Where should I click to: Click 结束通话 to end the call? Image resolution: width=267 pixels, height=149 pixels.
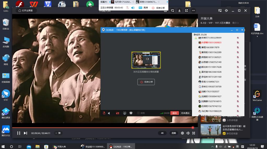[185, 113]
